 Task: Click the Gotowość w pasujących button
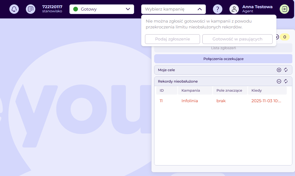coord(237,39)
